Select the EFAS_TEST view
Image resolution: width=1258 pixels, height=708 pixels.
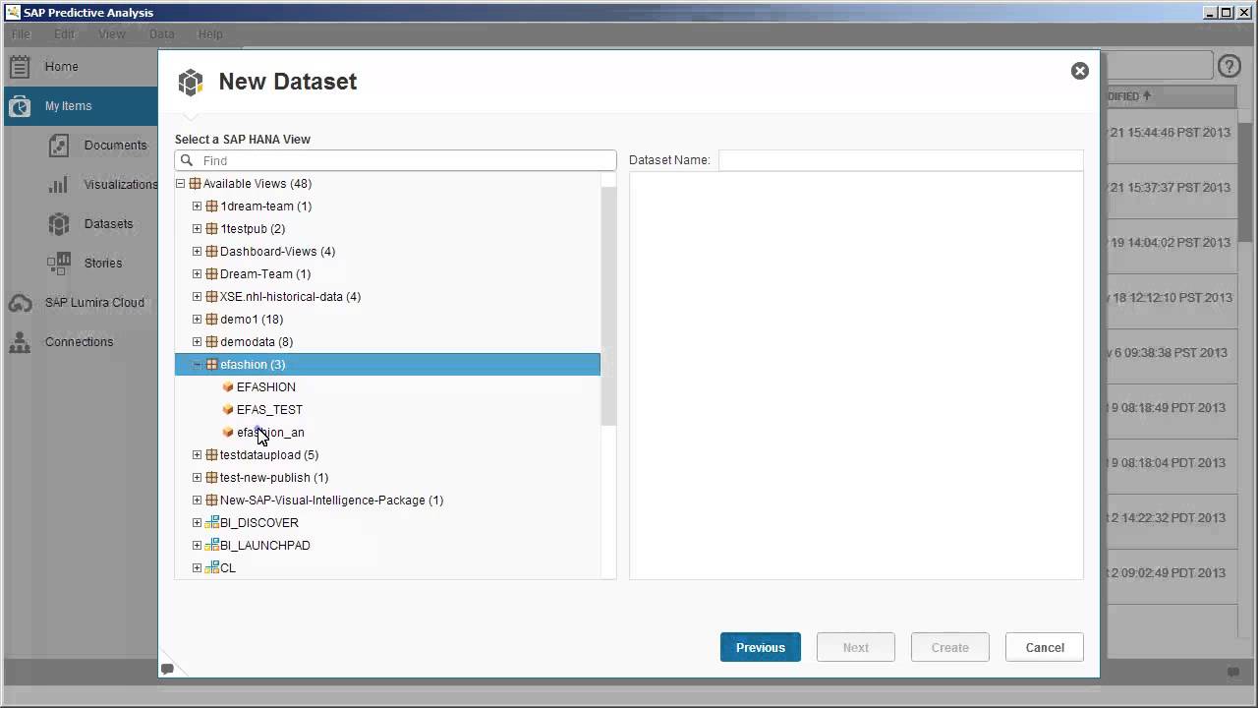click(269, 410)
